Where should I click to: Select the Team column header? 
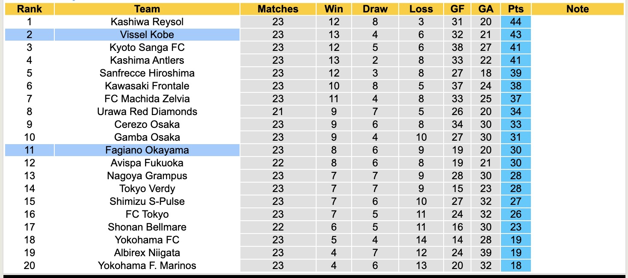147,9
